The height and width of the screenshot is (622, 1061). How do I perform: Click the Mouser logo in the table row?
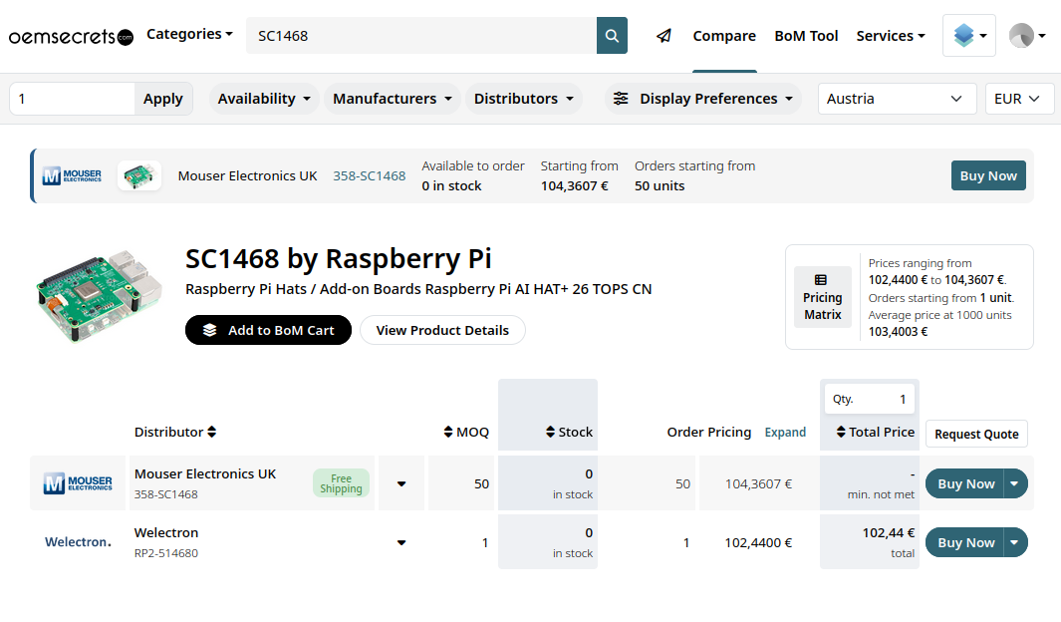[78, 483]
